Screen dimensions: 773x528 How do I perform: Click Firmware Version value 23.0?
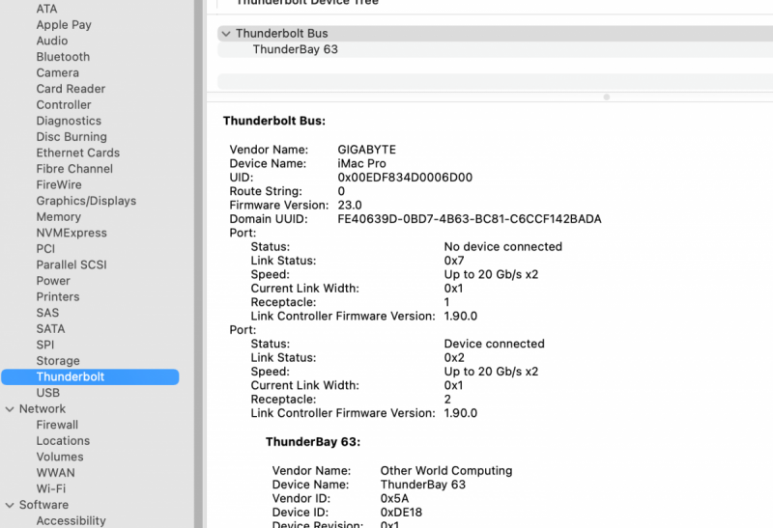[x=350, y=205]
